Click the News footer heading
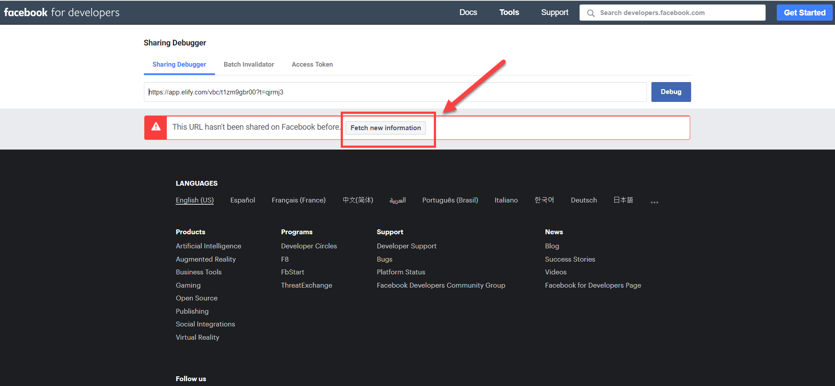This screenshot has width=835, height=386. pyautogui.click(x=553, y=232)
